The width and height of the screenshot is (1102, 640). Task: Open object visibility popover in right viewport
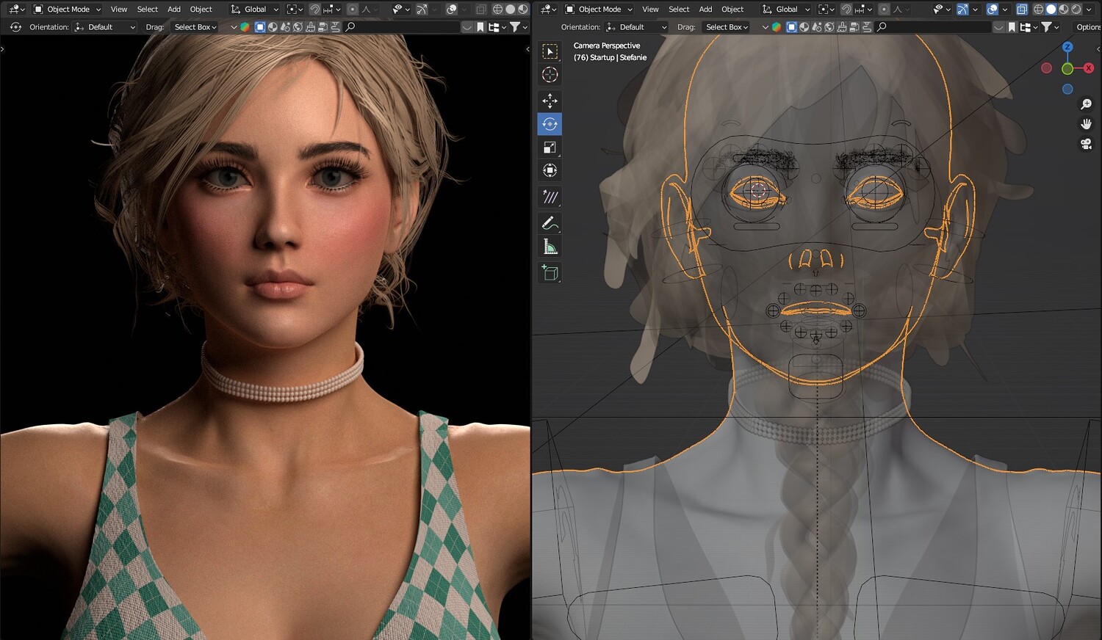click(942, 10)
